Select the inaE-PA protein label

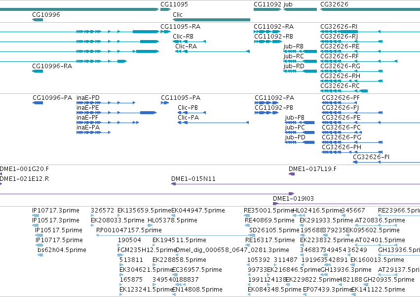(88, 127)
